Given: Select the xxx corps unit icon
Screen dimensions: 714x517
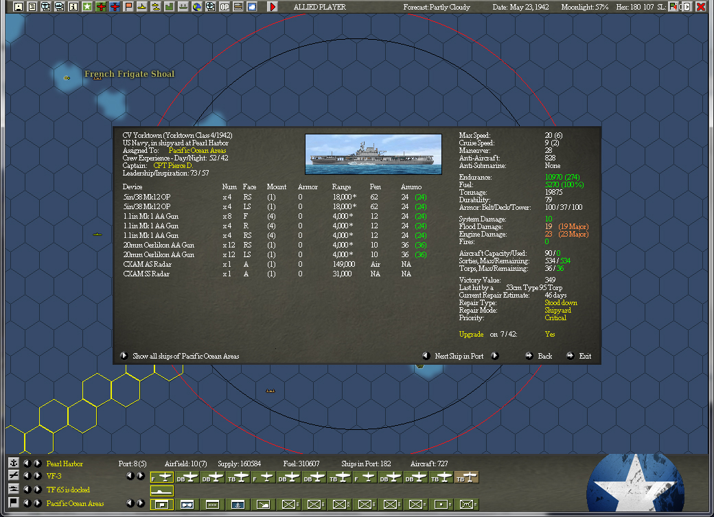Looking at the screenshot, I should pyautogui.click(x=213, y=504).
